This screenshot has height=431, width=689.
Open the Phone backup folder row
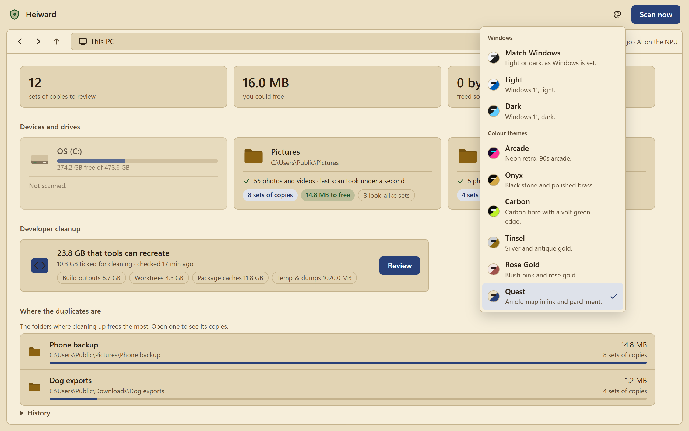(x=338, y=352)
